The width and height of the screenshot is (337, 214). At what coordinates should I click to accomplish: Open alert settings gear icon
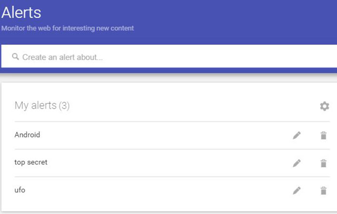click(324, 106)
